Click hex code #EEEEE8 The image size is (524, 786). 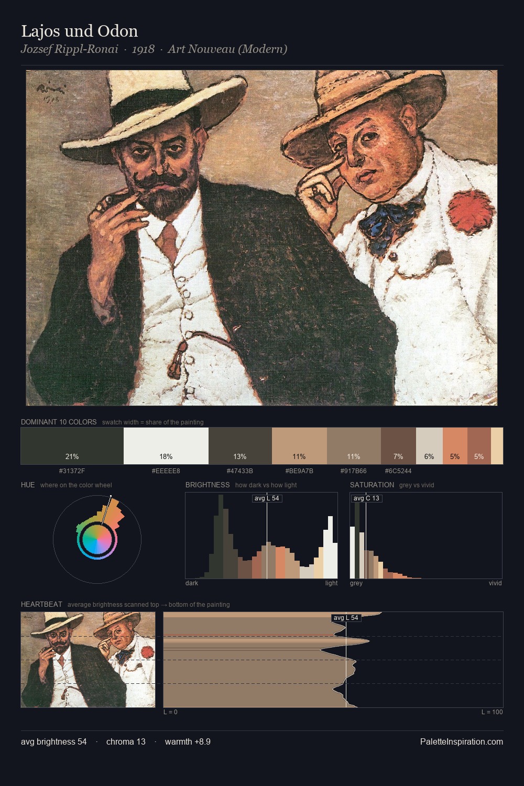[166, 471]
